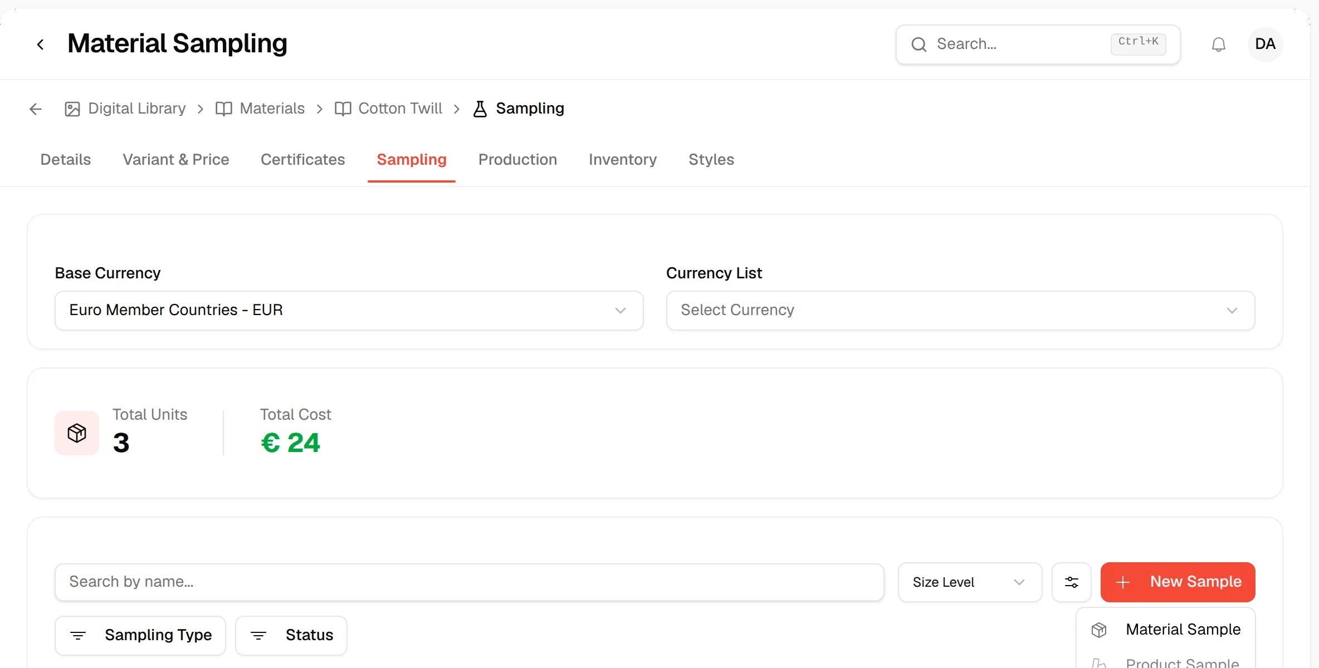
Task: Go to the Production tab
Action: click(517, 160)
